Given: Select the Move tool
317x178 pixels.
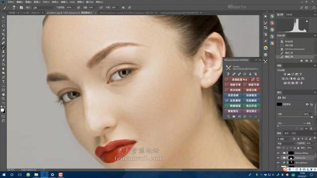Looking at the screenshot, I should click(x=3, y=17).
